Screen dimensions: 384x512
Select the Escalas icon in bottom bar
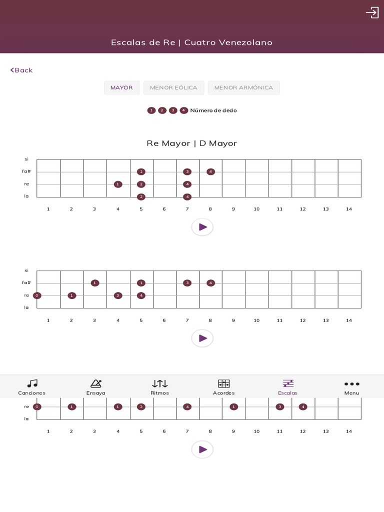288,383
